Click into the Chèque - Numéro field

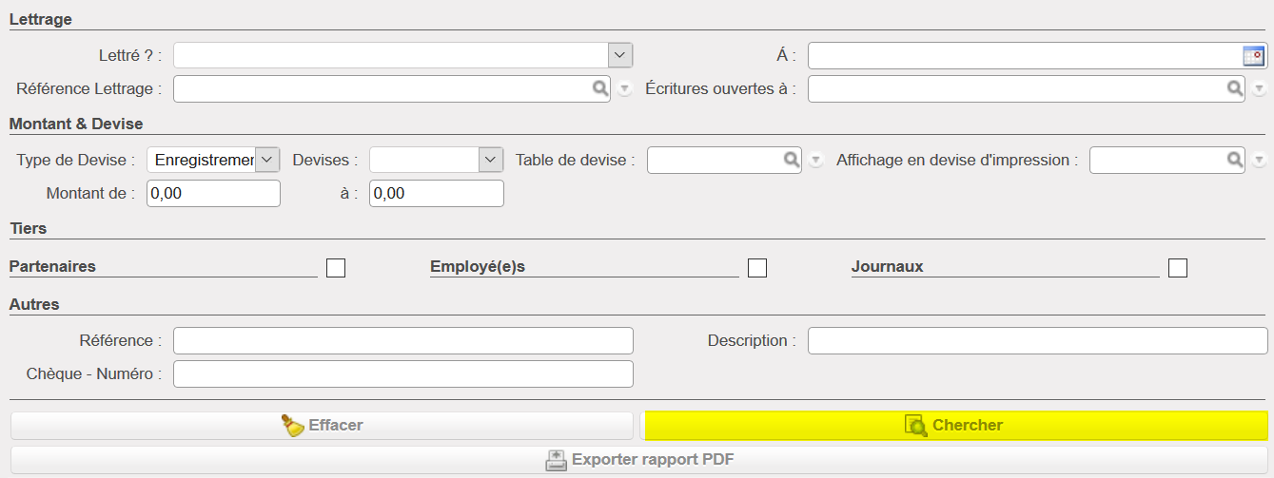[402, 374]
